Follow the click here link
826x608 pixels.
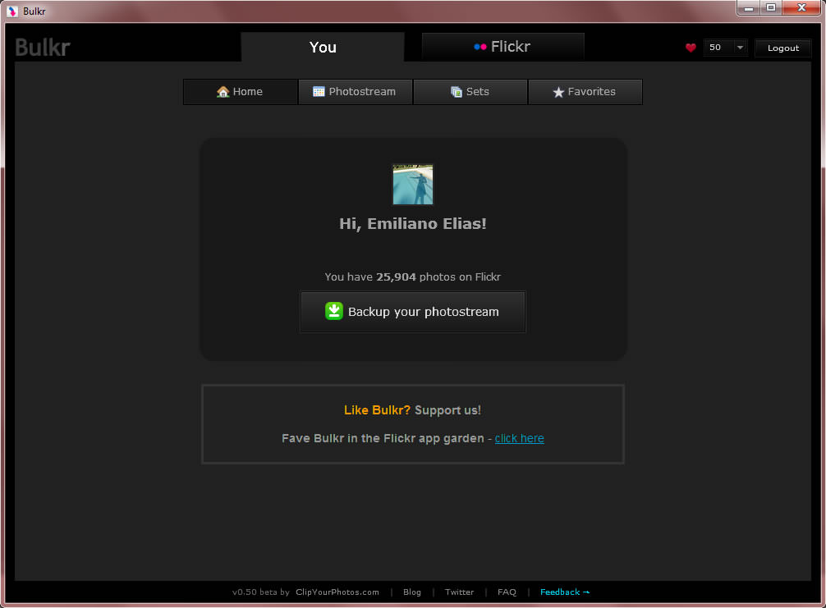point(519,438)
